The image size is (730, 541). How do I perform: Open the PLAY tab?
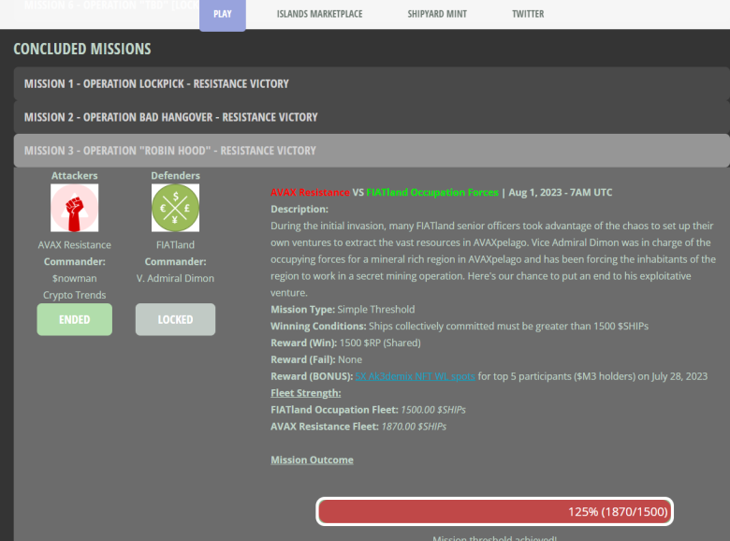(223, 14)
